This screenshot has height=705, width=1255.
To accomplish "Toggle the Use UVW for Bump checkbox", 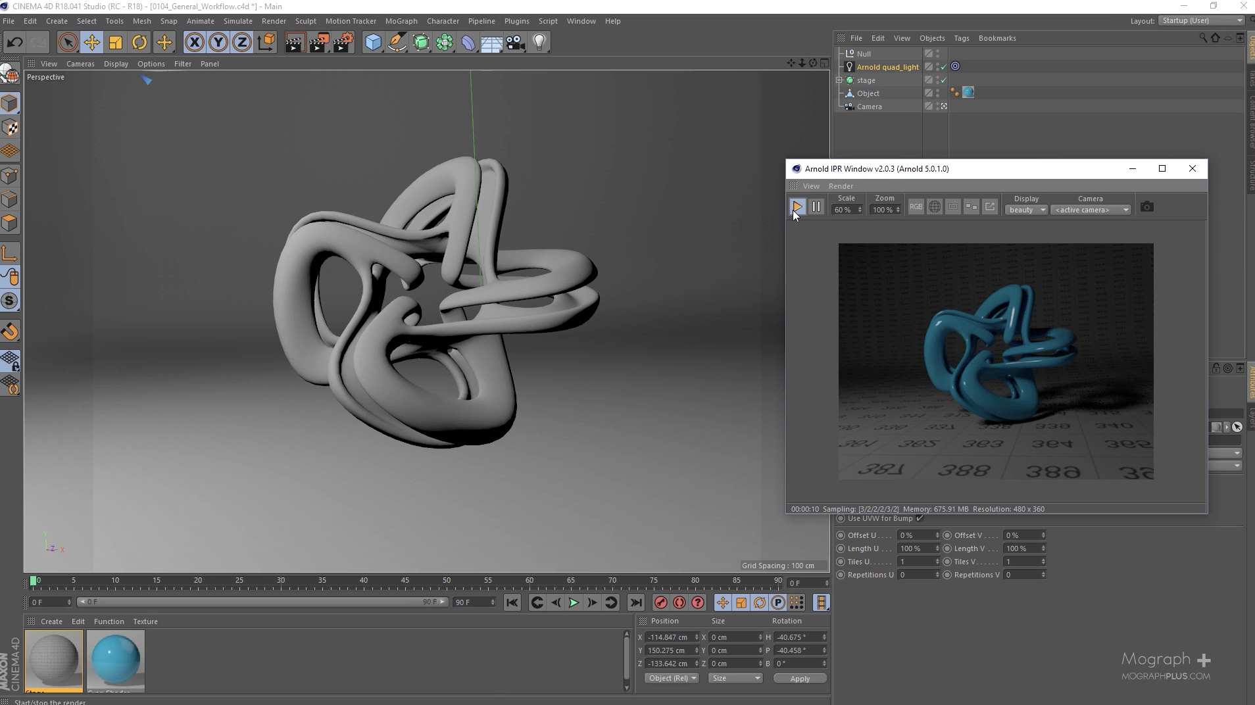I will [920, 518].
